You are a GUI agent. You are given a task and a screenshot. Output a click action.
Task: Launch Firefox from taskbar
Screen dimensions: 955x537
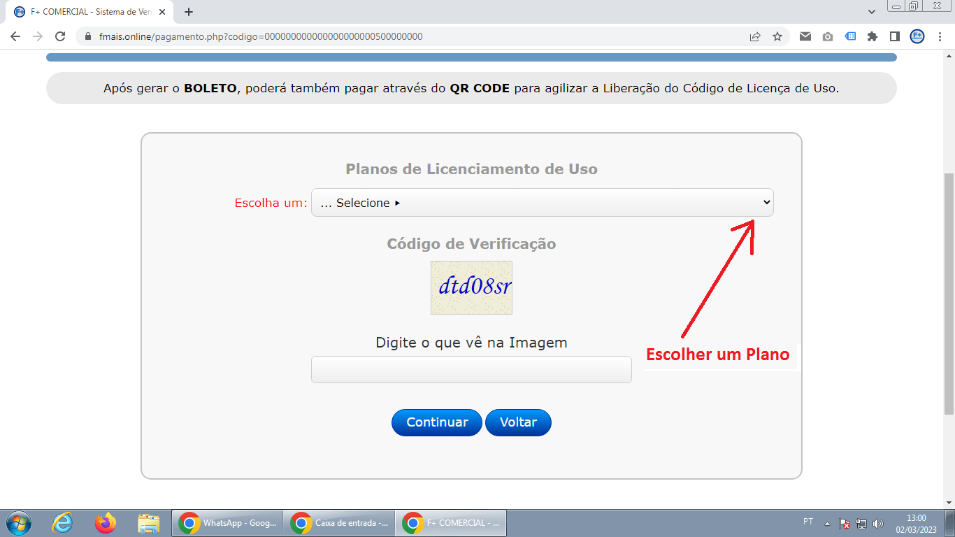click(x=106, y=523)
